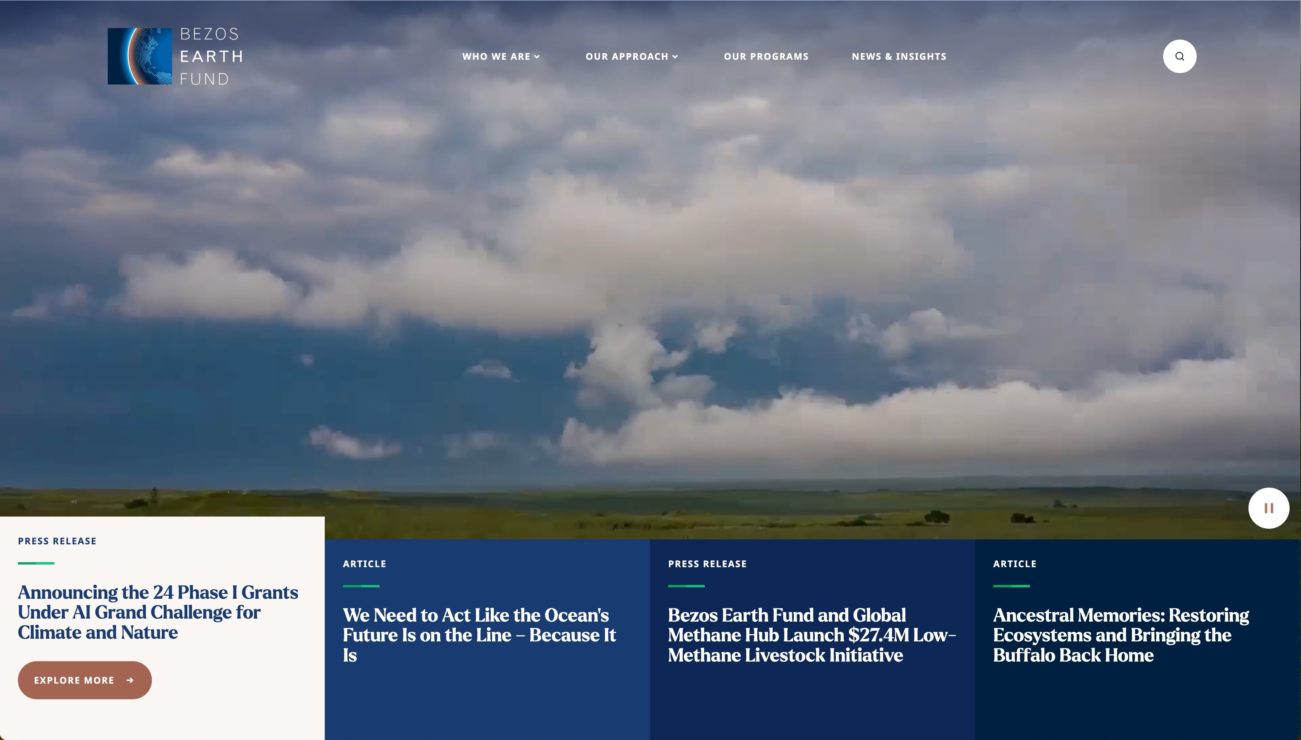
Task: Click the search magnifier icon
Action: [1179, 56]
